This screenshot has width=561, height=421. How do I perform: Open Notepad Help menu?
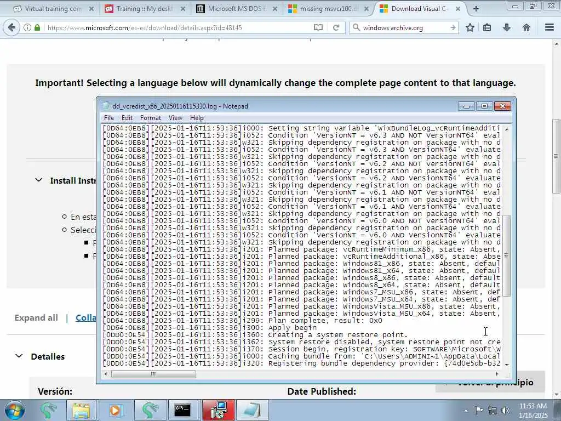click(197, 118)
